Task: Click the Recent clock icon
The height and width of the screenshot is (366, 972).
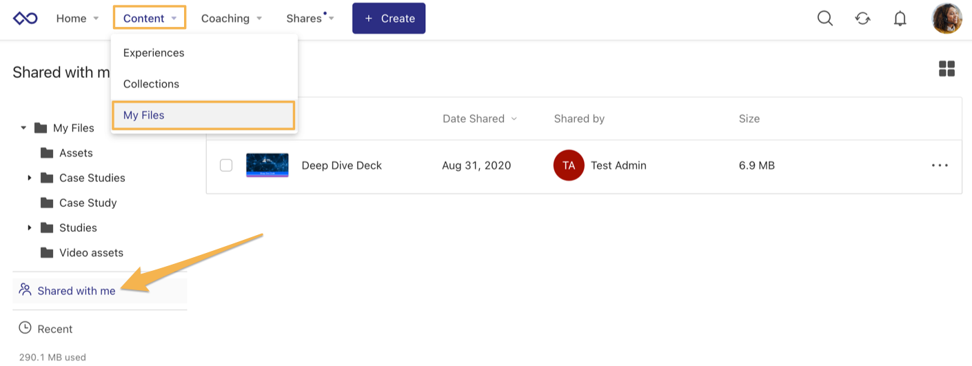Action: click(26, 328)
